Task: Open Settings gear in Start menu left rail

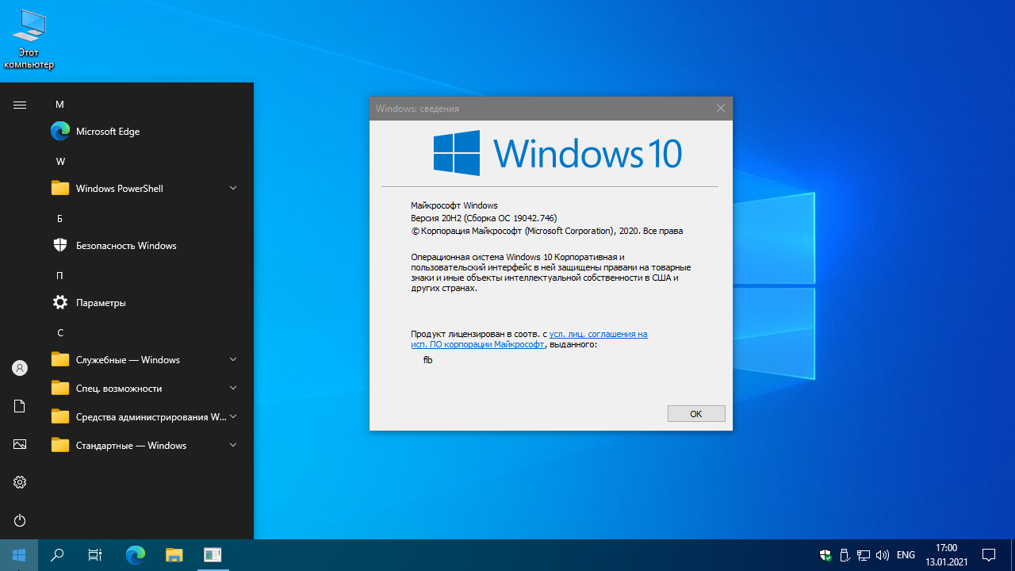Action: point(20,482)
